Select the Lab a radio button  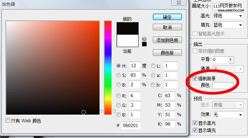pyautogui.click(x=153, y=75)
